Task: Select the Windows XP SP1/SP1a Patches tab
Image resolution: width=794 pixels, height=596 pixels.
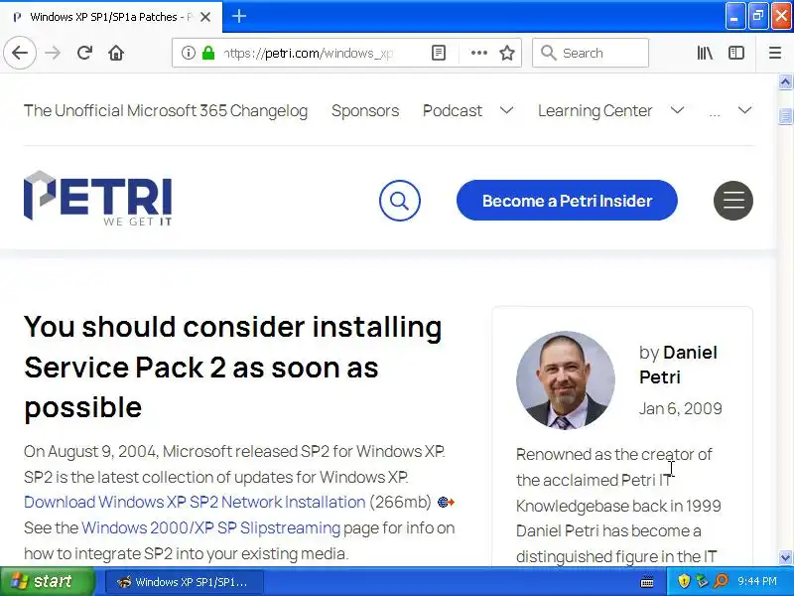Action: [x=111, y=17]
